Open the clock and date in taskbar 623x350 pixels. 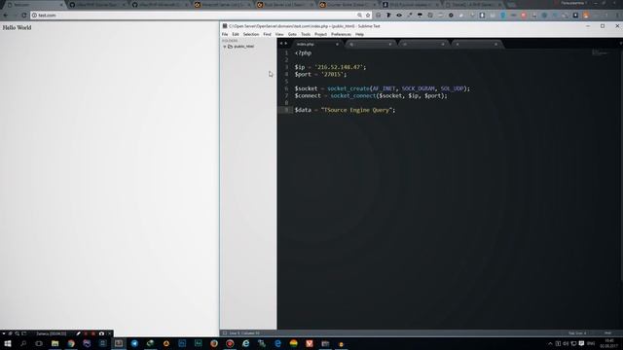coord(608,343)
